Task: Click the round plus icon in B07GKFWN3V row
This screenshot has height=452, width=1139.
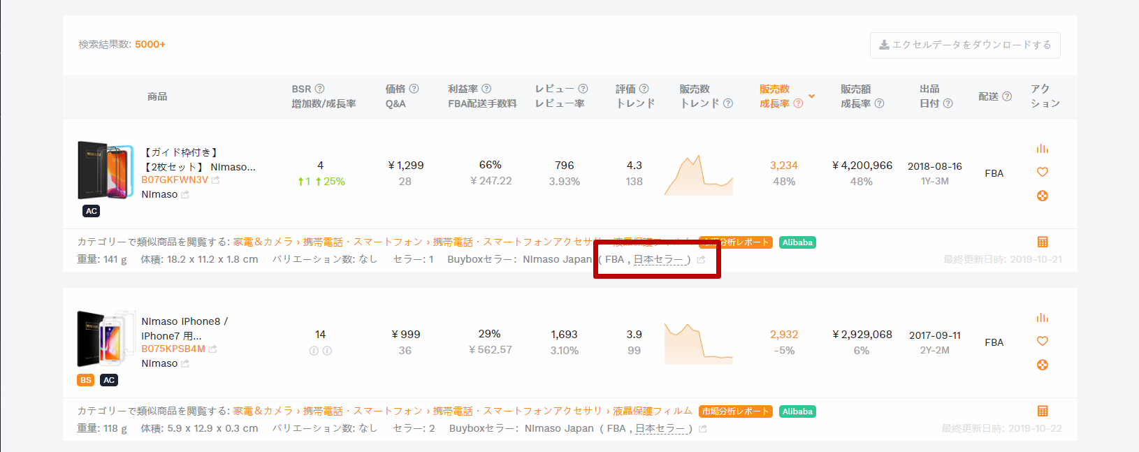Action: tap(1043, 196)
